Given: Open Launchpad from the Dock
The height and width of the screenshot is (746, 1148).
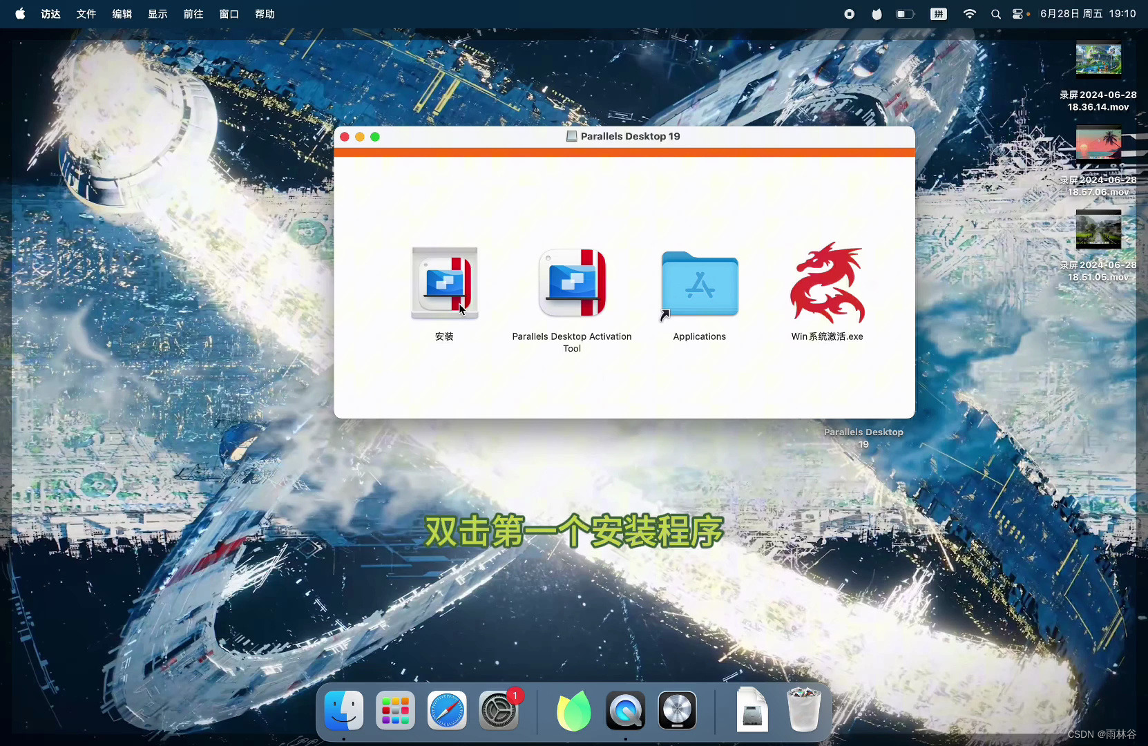Looking at the screenshot, I should [395, 710].
